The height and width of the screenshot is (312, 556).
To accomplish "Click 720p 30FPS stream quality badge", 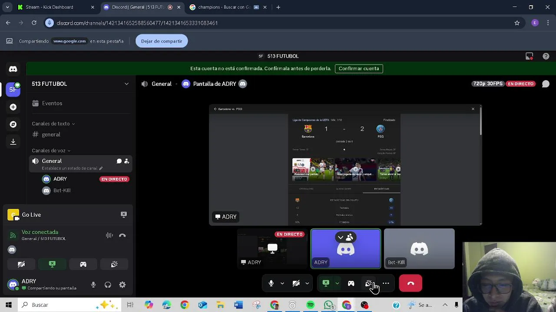I will (x=487, y=84).
